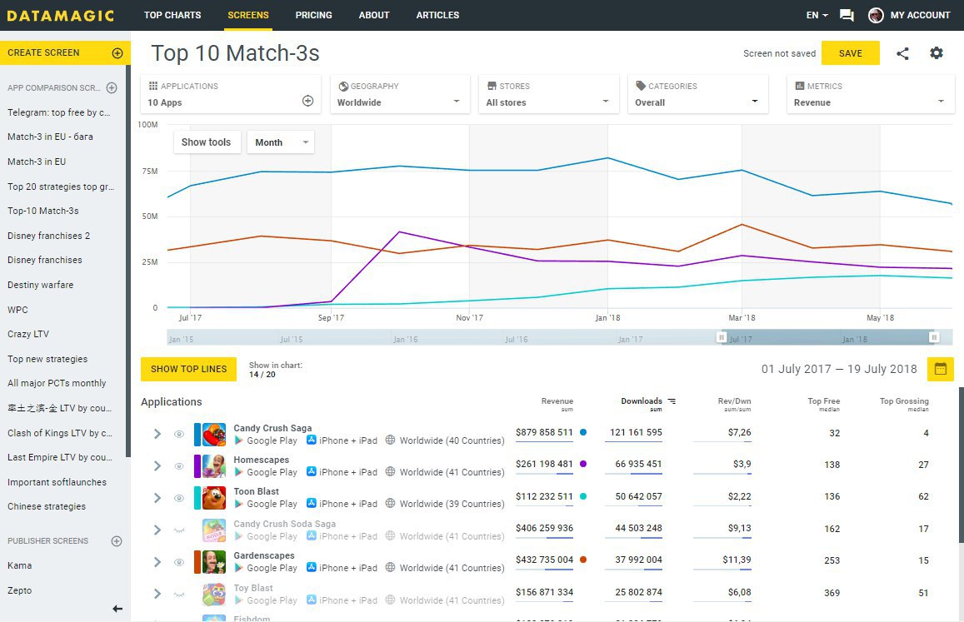The height and width of the screenshot is (622, 964).
Task: Go to Top Charts menu
Action: [171, 15]
